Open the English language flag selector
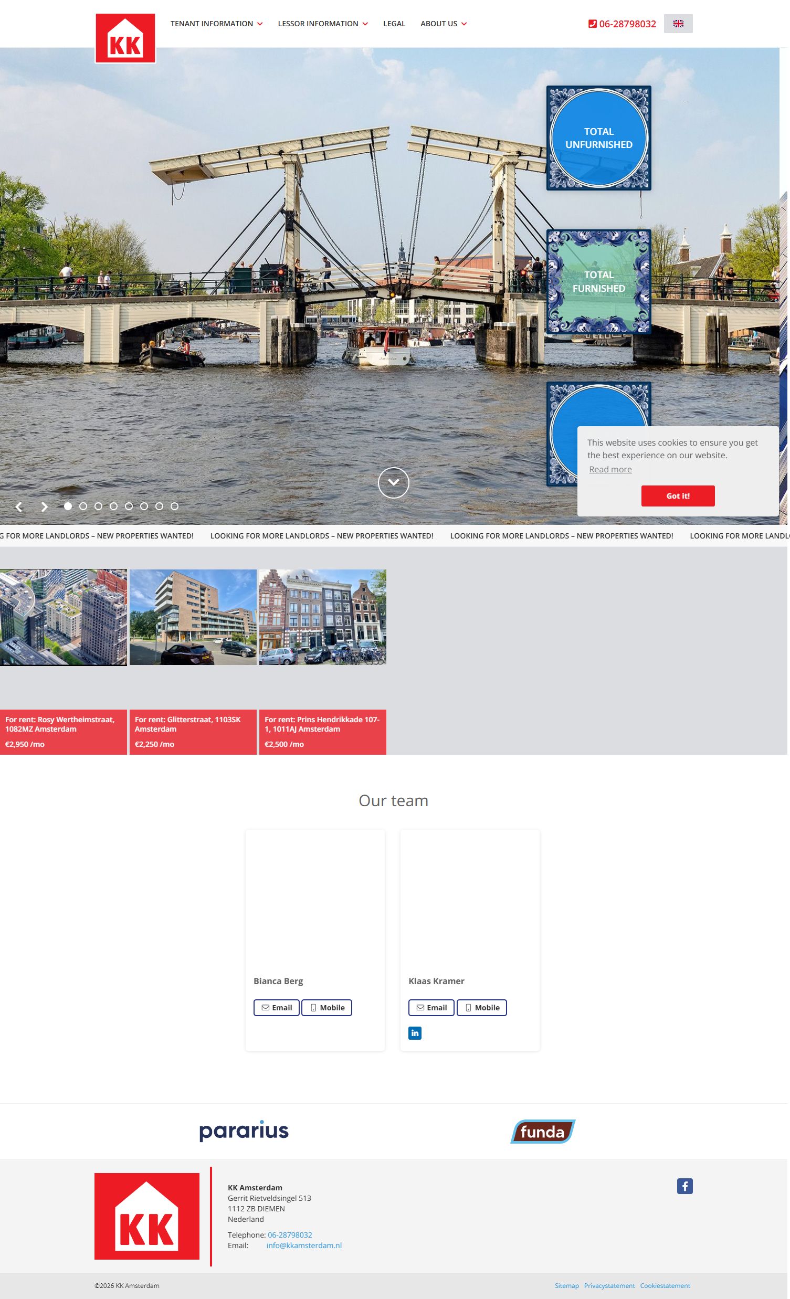The height and width of the screenshot is (1299, 790). click(x=680, y=24)
